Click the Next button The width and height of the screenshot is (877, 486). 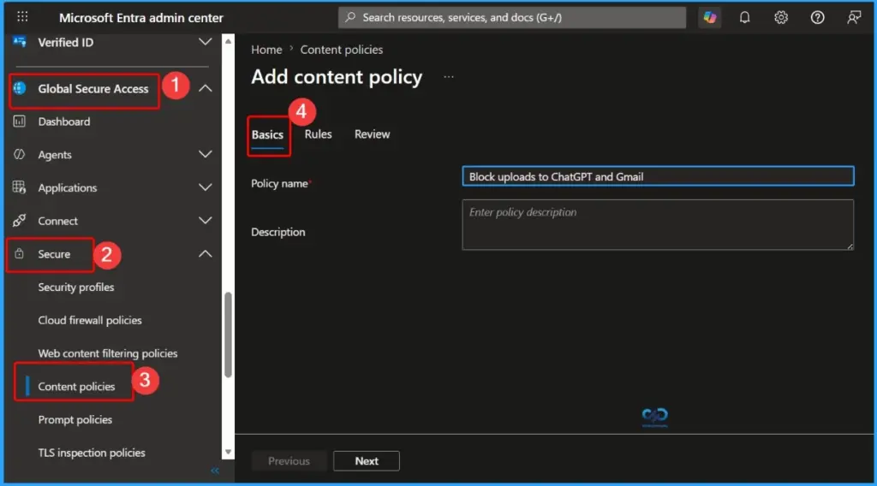click(x=367, y=461)
